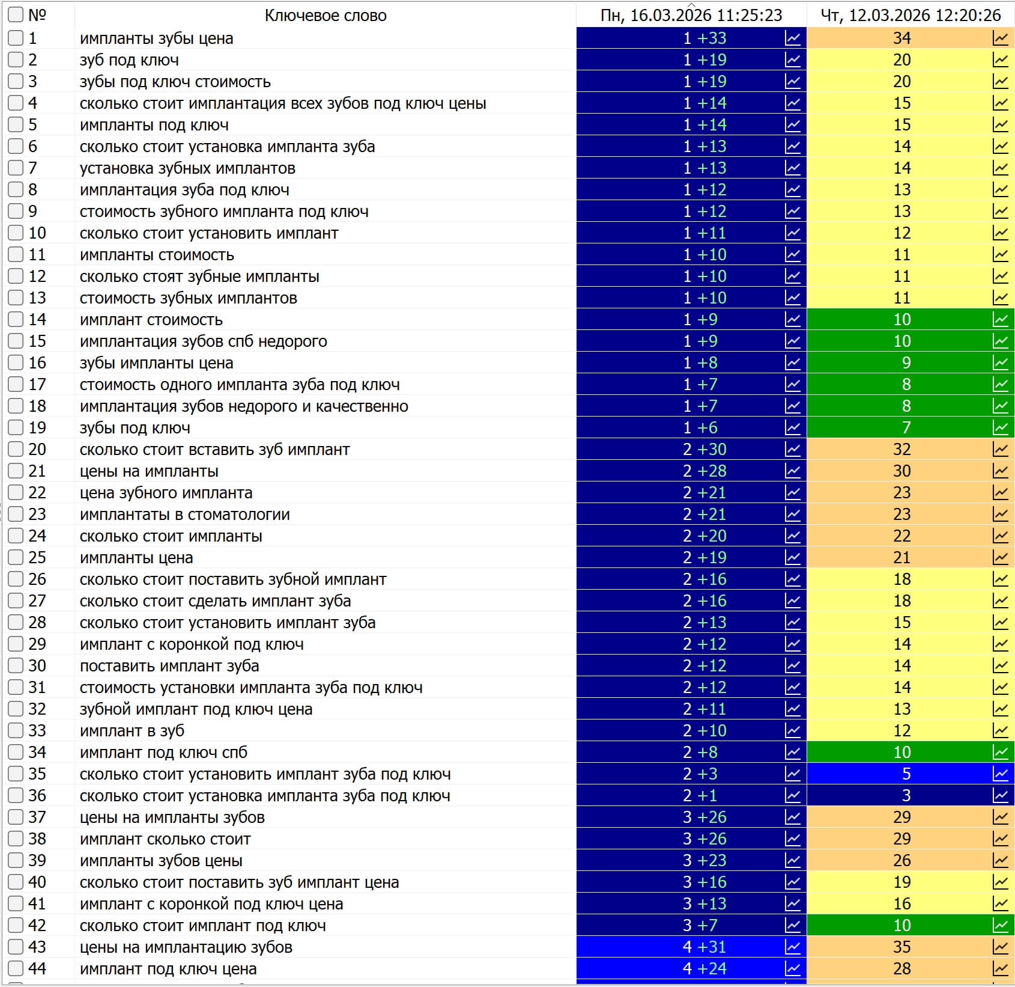This screenshot has width=1015, height=987.
Task: Open 12.03 chart icon for 'имплант под ключ цена'
Action: [1000, 969]
